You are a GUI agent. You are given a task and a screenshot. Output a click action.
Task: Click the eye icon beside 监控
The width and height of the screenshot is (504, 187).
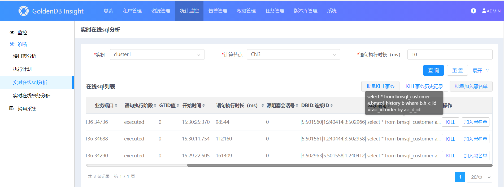(x=12, y=33)
